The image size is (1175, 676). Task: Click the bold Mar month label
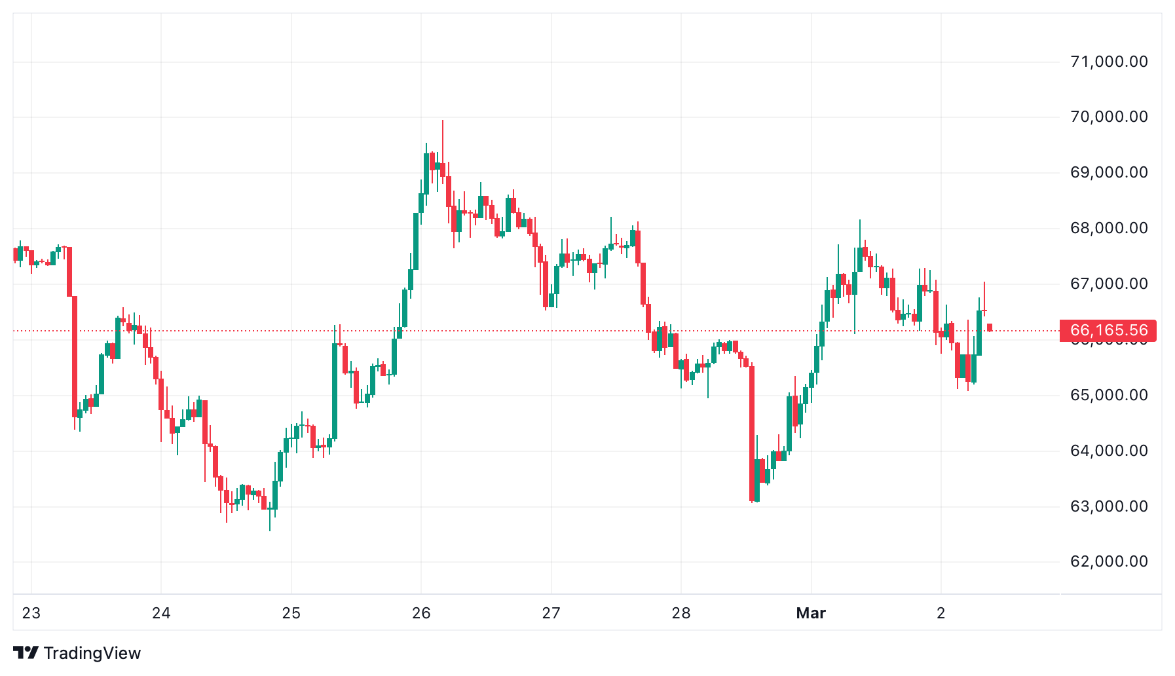pos(811,613)
